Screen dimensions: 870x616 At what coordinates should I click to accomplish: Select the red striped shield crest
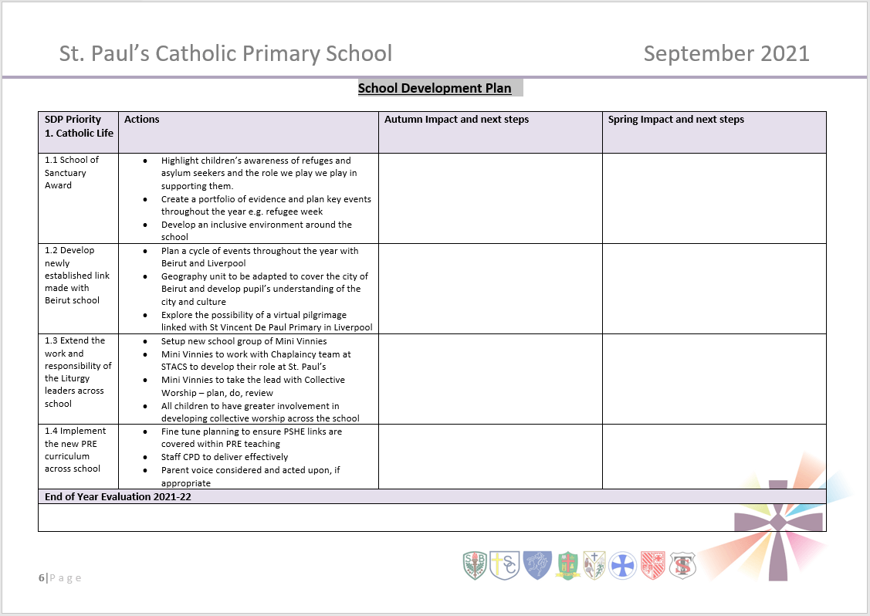(x=653, y=566)
